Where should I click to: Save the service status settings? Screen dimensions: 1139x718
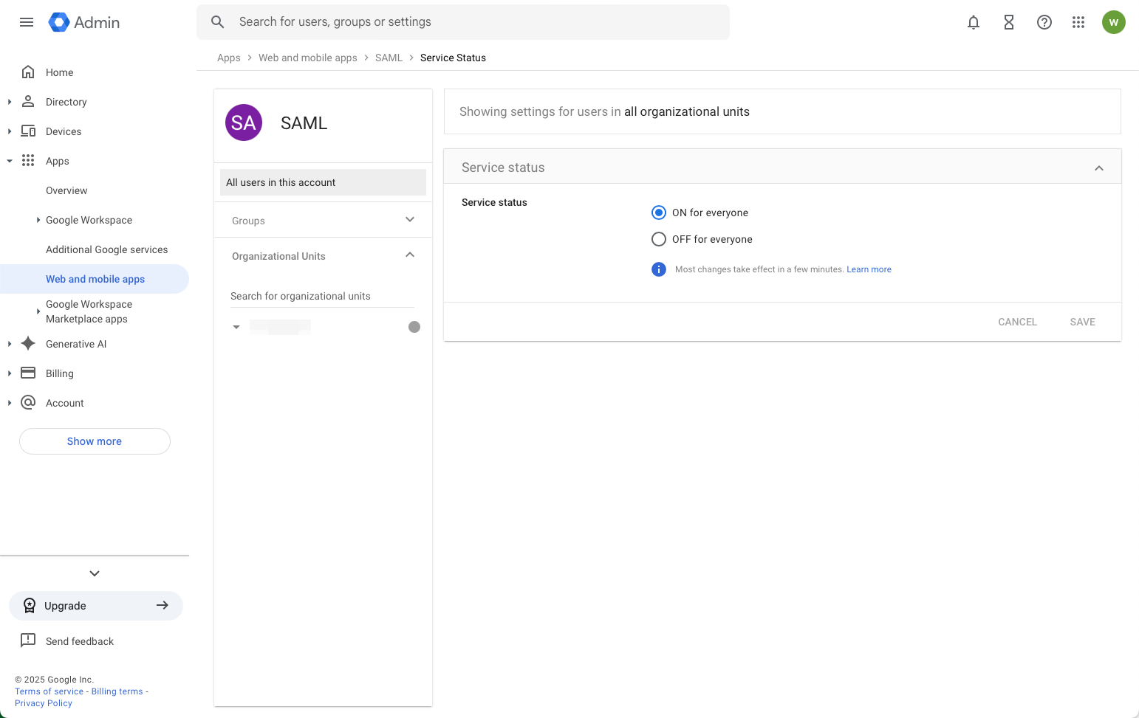point(1082,322)
